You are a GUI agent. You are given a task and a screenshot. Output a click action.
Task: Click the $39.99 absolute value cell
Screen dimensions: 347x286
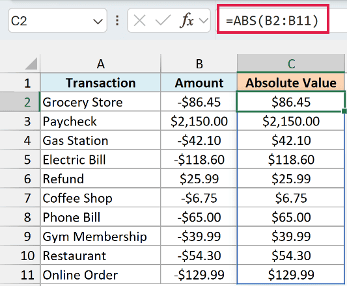point(291,237)
